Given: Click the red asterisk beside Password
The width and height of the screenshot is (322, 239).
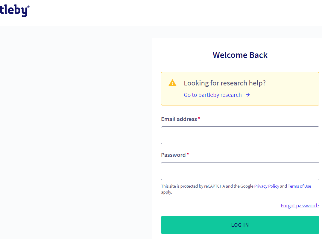Looking at the screenshot, I should [188, 154].
